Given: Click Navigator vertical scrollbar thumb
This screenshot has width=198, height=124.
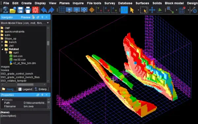Looking at the screenshot, I should coord(48,43).
